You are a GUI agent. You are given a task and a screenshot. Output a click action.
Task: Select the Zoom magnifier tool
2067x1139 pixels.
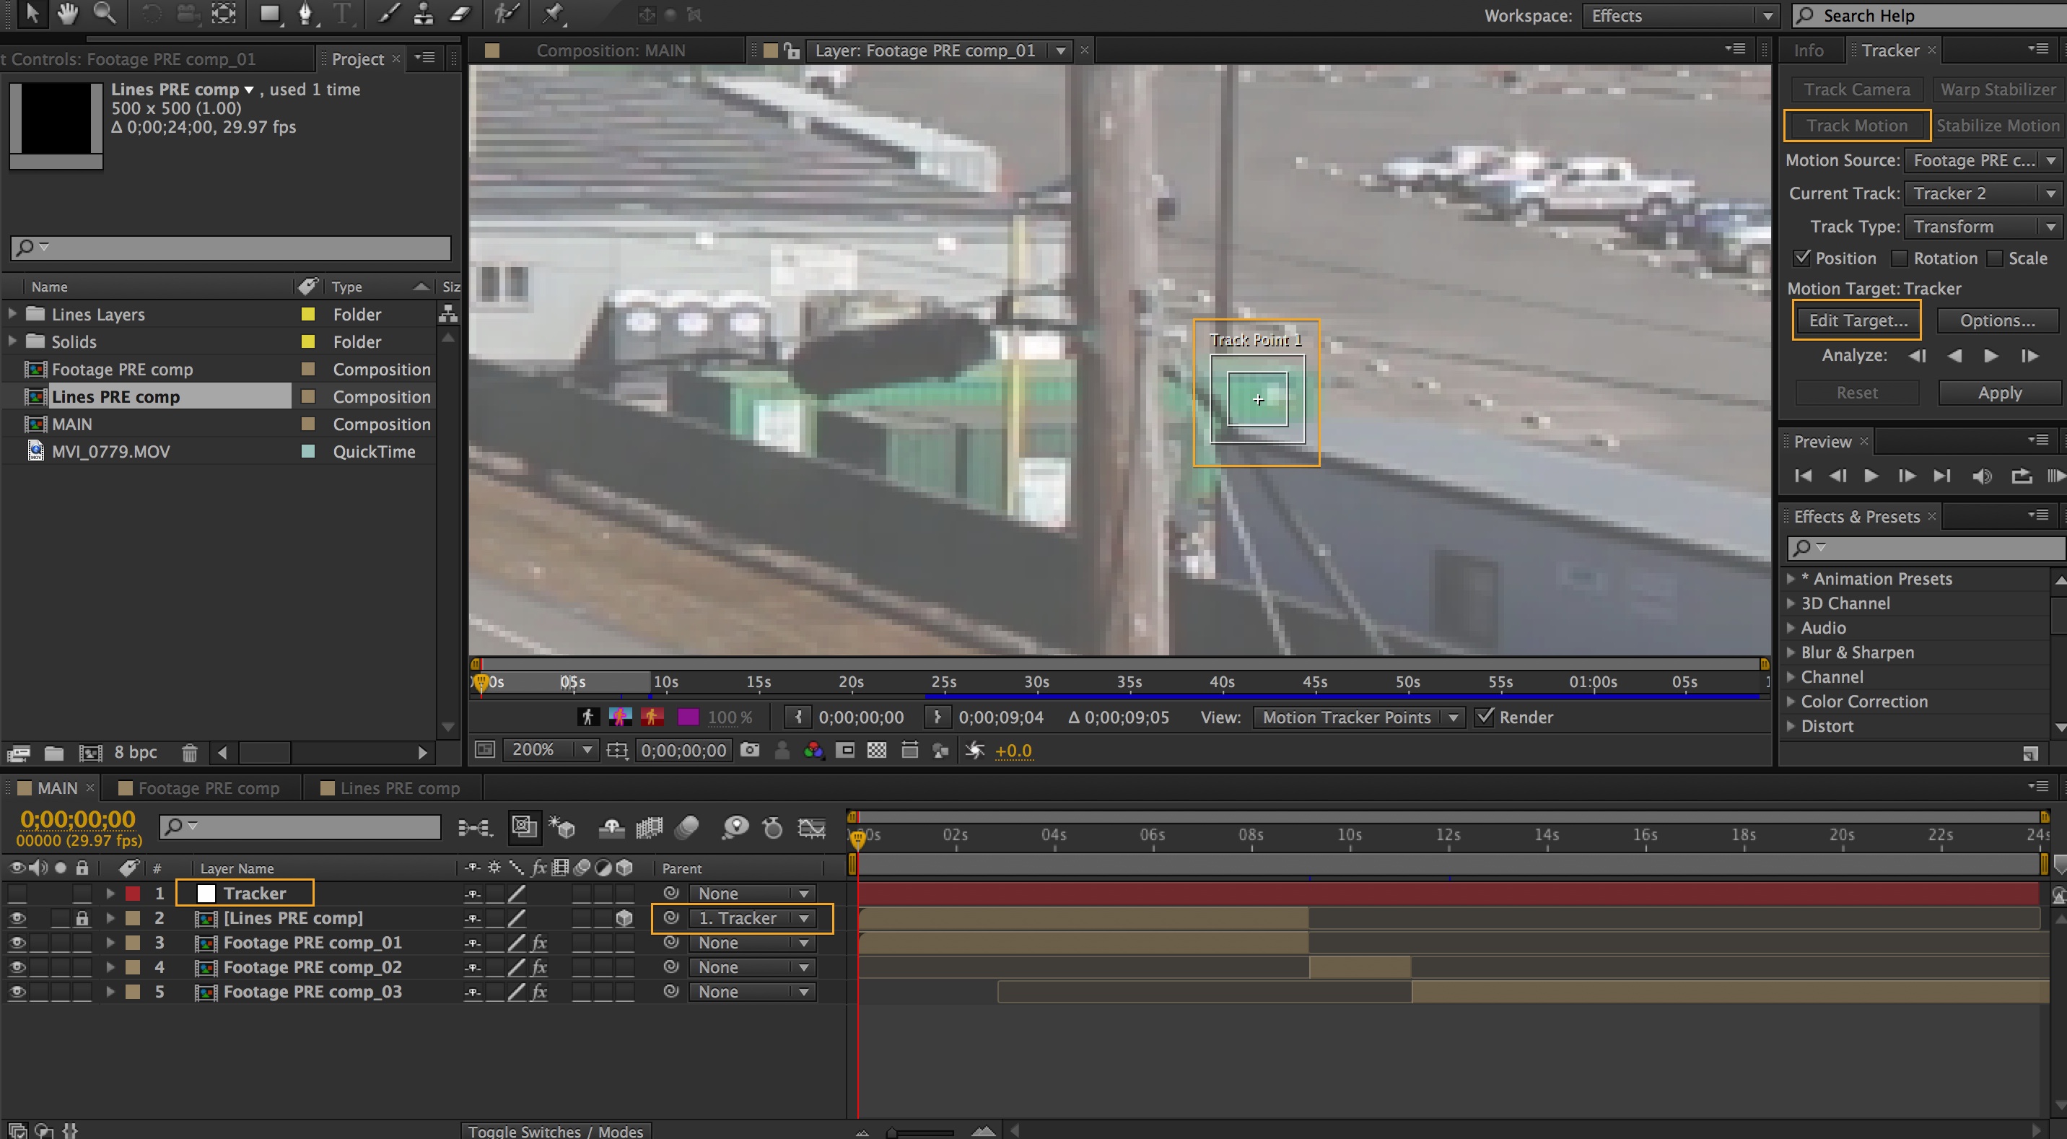point(105,14)
